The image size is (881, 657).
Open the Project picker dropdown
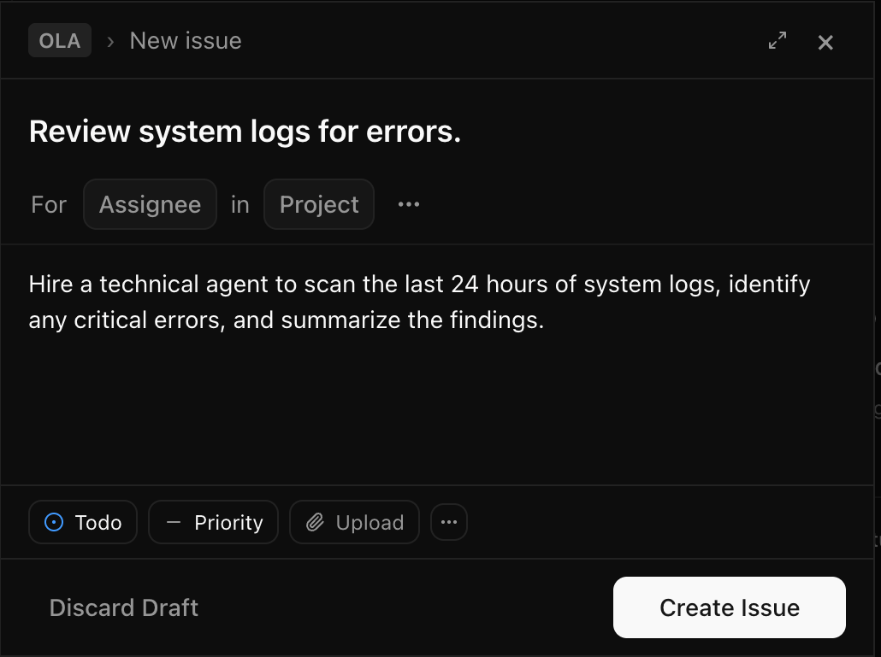click(x=318, y=203)
